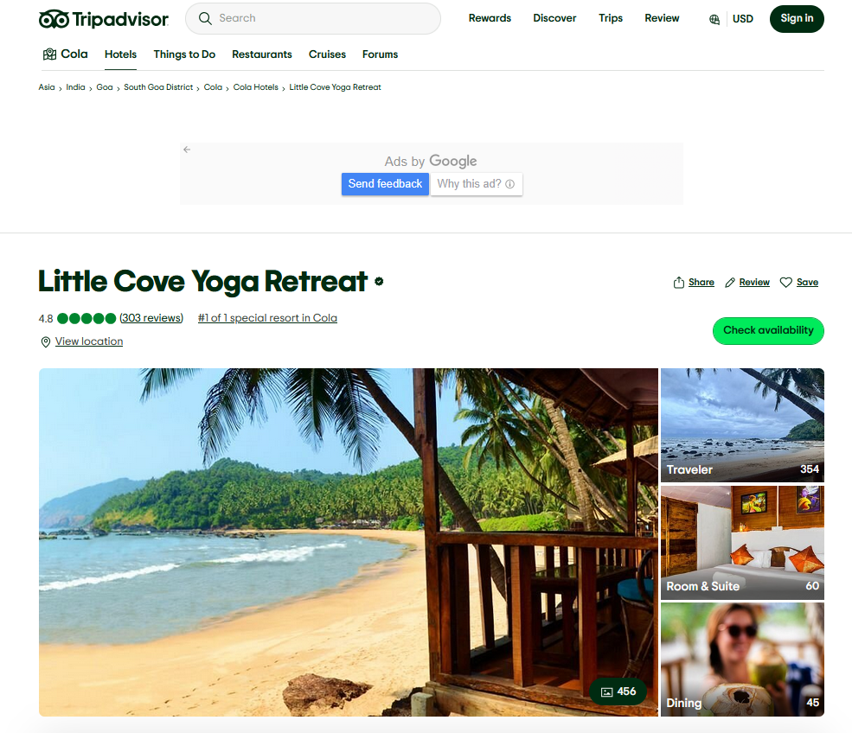852x733 pixels.
Task: Click the Share upload icon
Action: point(679,283)
